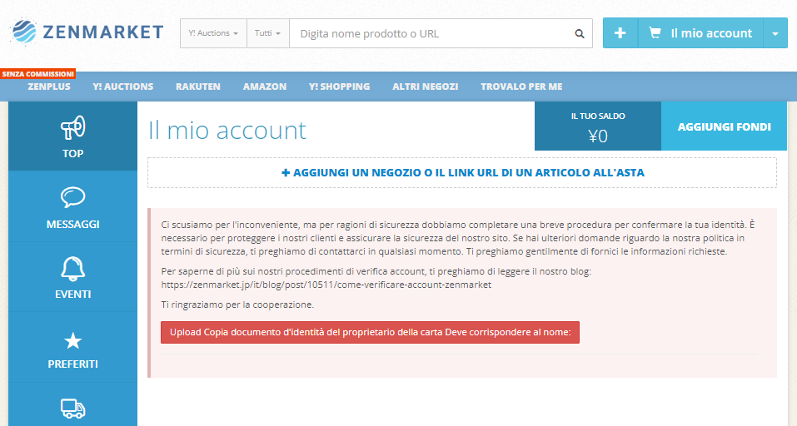Go to Amazon nav tab
The width and height of the screenshot is (797, 426).
tap(265, 87)
